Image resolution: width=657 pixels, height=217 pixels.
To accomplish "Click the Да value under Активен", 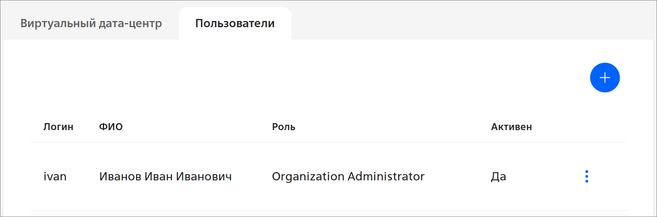I will click(498, 177).
